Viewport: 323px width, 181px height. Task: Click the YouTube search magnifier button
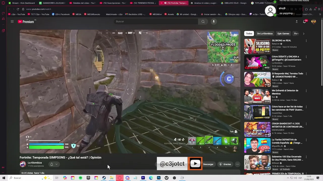point(203,21)
